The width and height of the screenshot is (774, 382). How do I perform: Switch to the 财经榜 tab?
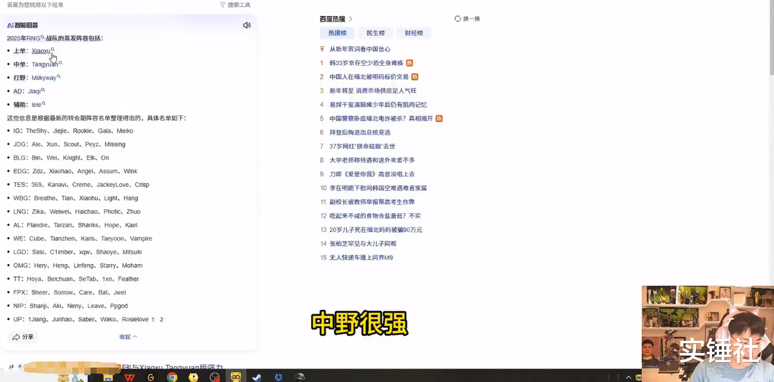coord(414,33)
